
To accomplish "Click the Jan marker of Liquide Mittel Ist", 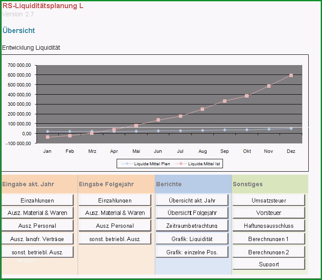I will click(x=48, y=137).
